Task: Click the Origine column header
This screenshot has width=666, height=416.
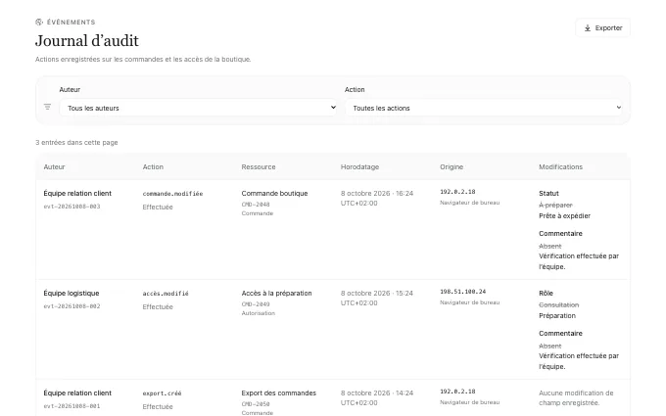Action: click(x=452, y=166)
